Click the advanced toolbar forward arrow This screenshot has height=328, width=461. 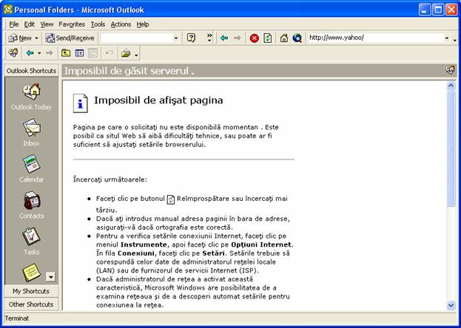tap(50, 53)
